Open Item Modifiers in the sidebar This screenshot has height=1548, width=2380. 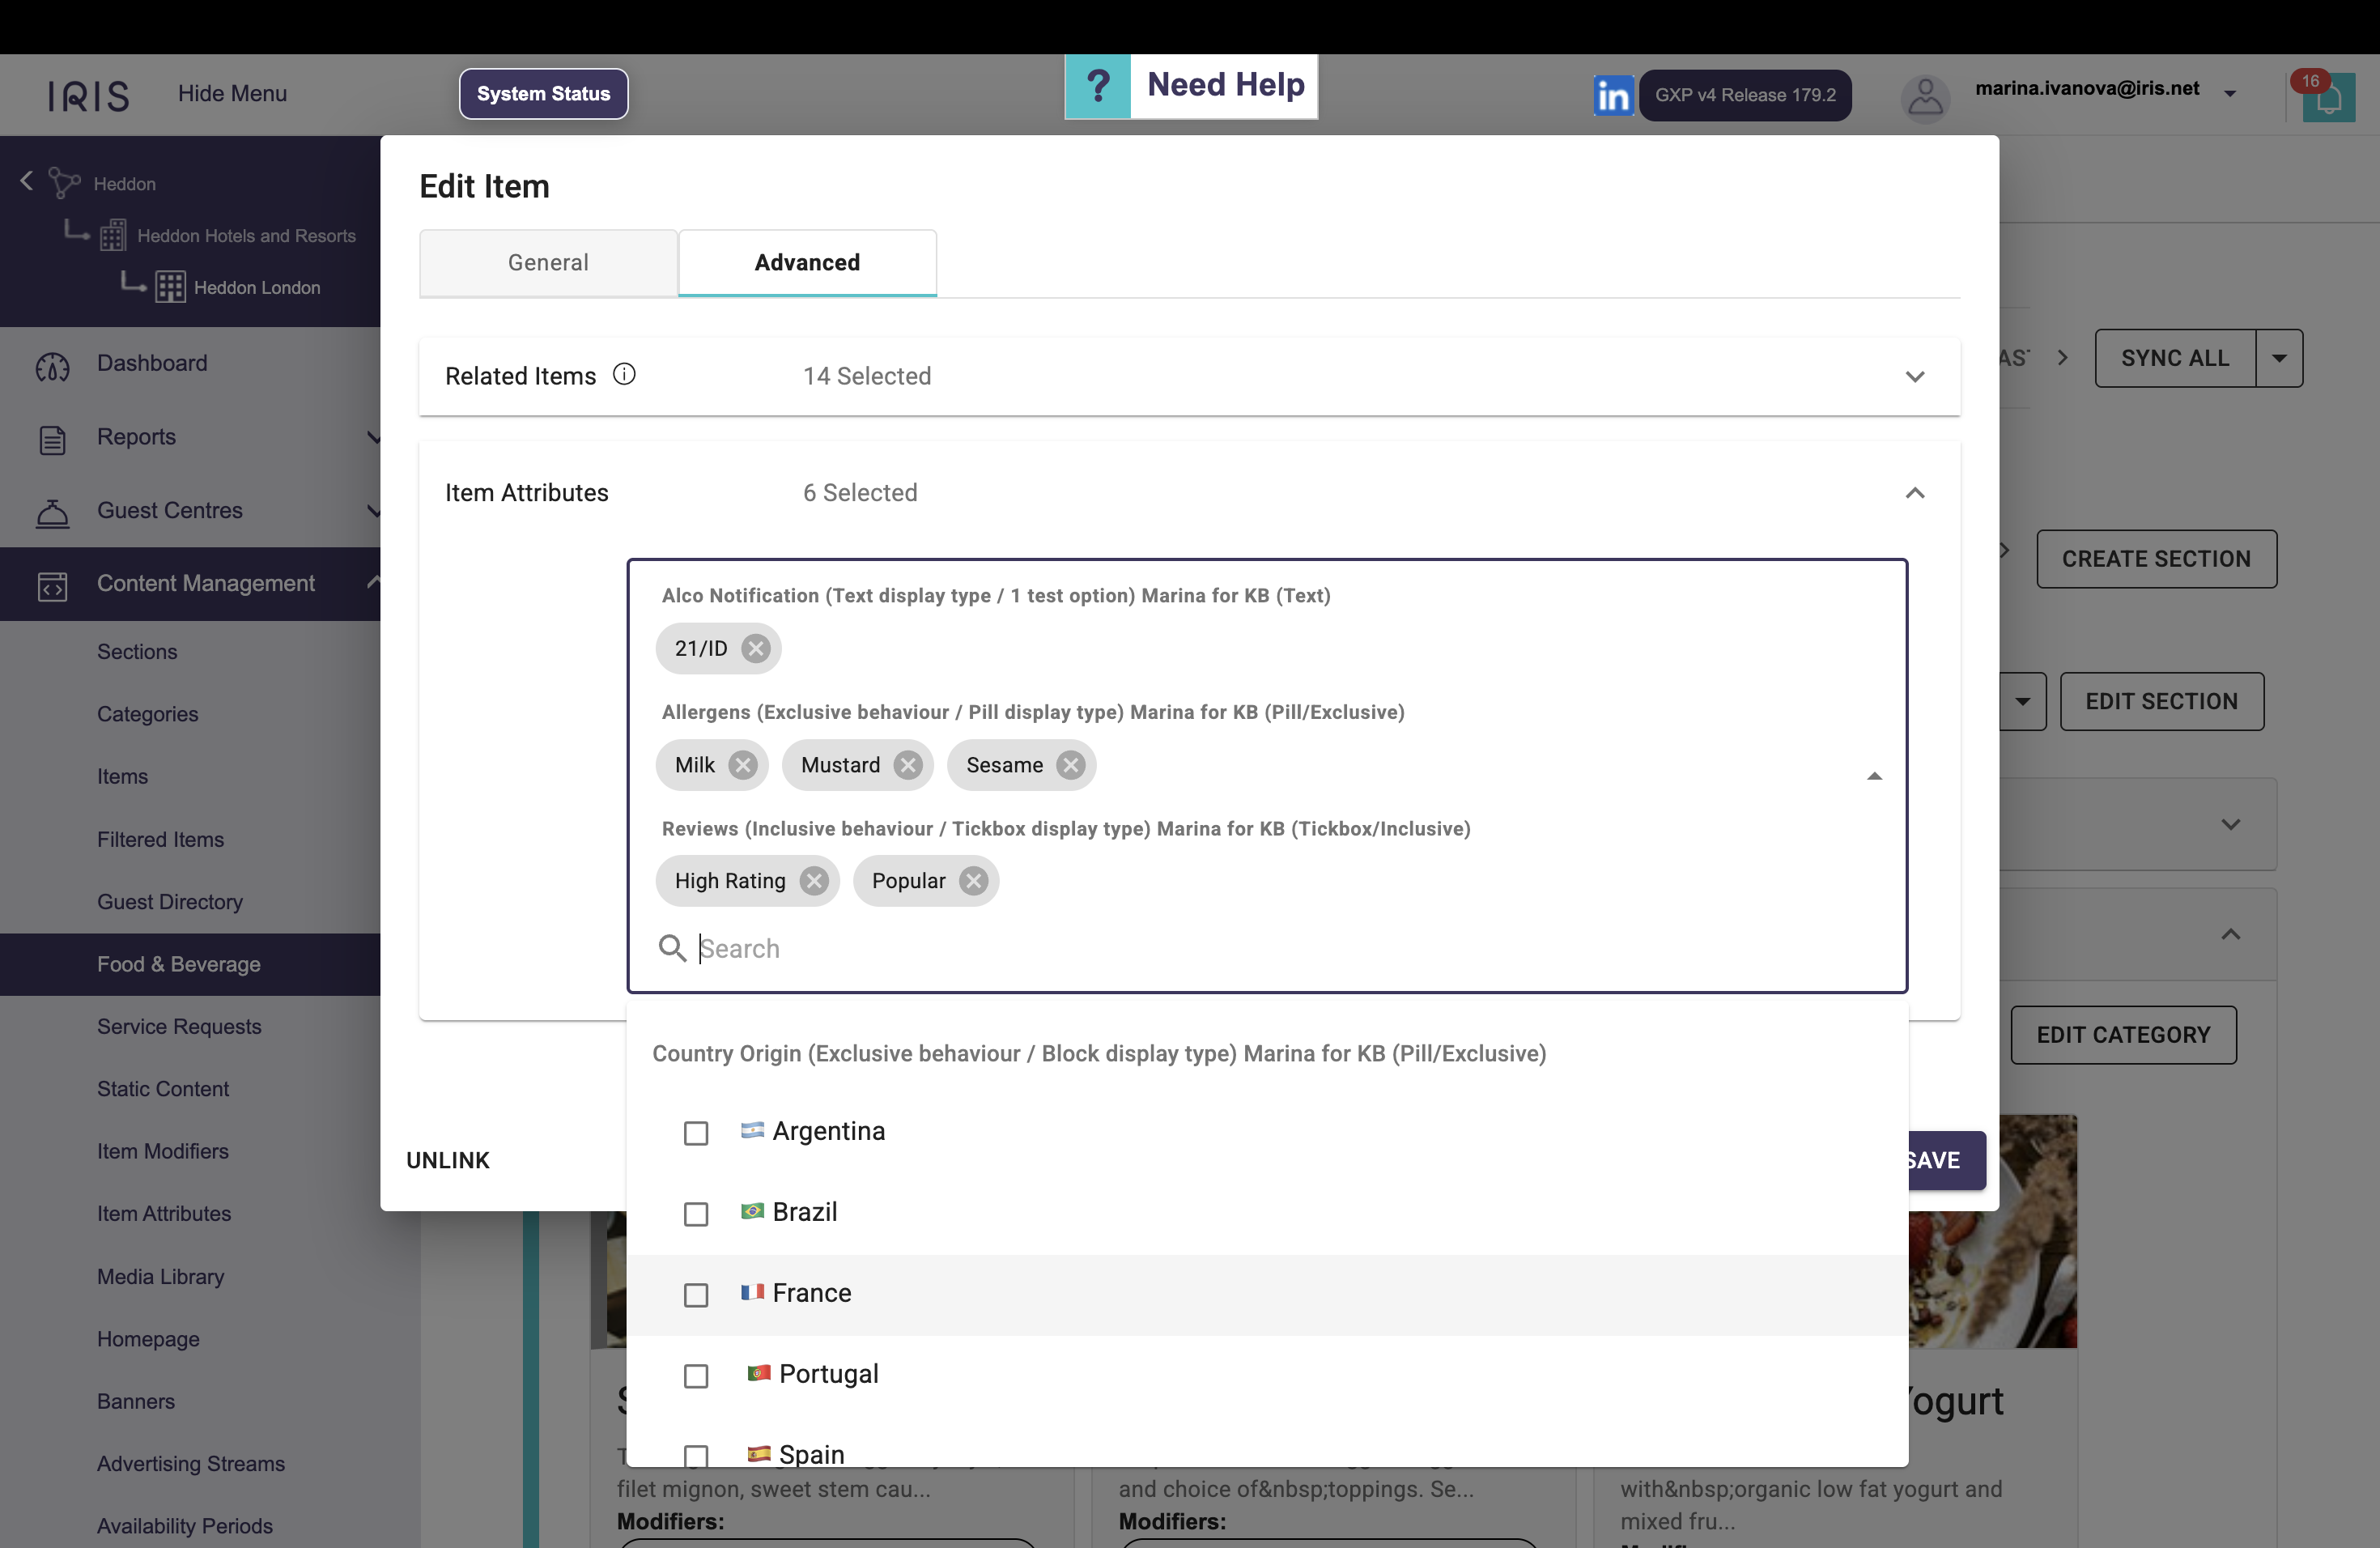[163, 1151]
